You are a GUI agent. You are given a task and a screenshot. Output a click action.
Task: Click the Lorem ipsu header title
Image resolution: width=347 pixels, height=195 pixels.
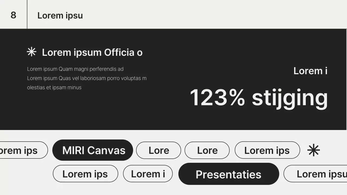(60, 15)
